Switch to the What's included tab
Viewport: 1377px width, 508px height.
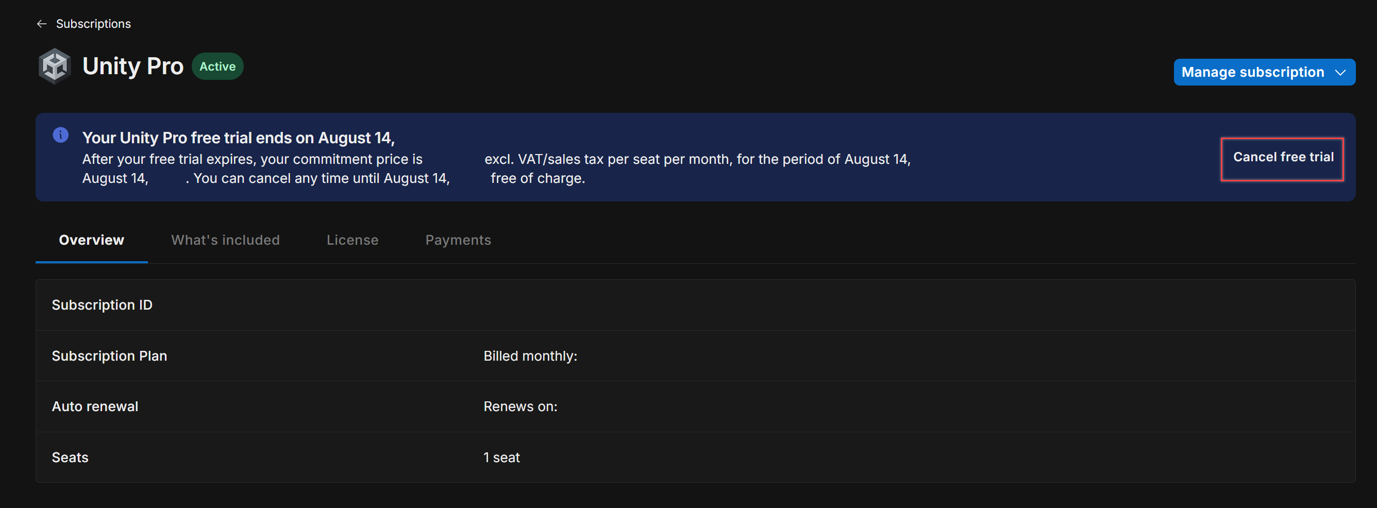tap(225, 240)
